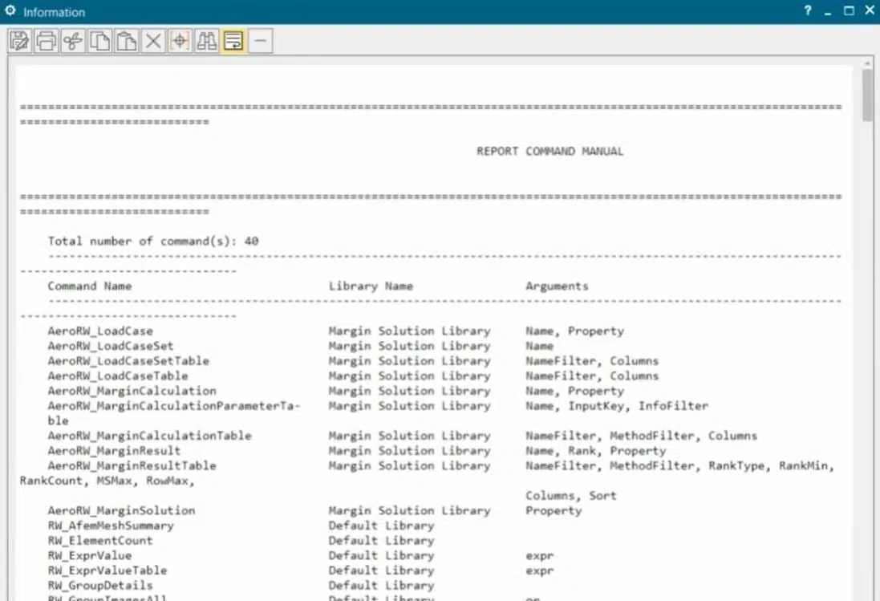
Task: Click 'Property' argument beside AeroRW_MarginSolution
Action: click(554, 511)
